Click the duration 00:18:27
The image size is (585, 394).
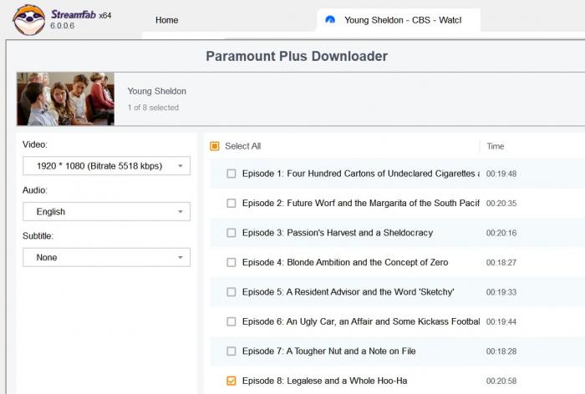(501, 262)
